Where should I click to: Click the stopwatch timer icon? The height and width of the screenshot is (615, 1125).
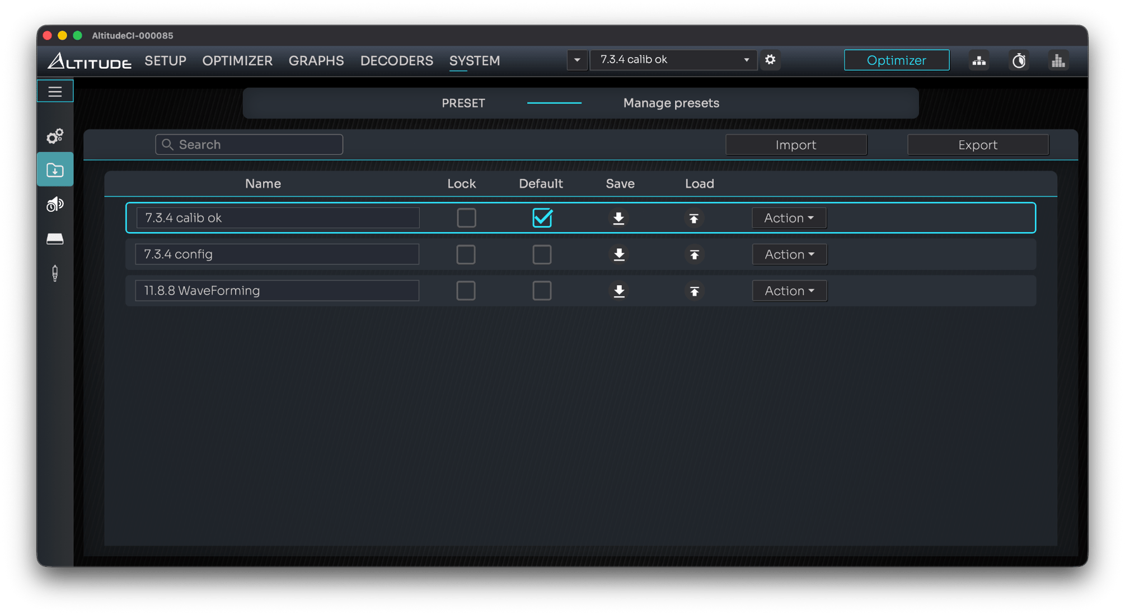pos(1019,60)
